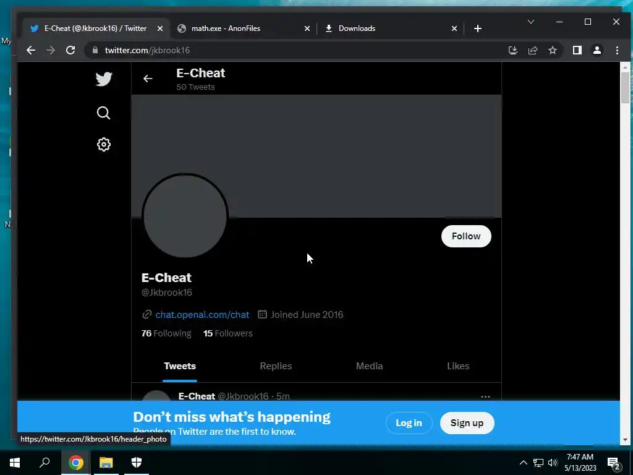Select the Likes profile tab
The height and width of the screenshot is (475, 633).
(x=458, y=366)
